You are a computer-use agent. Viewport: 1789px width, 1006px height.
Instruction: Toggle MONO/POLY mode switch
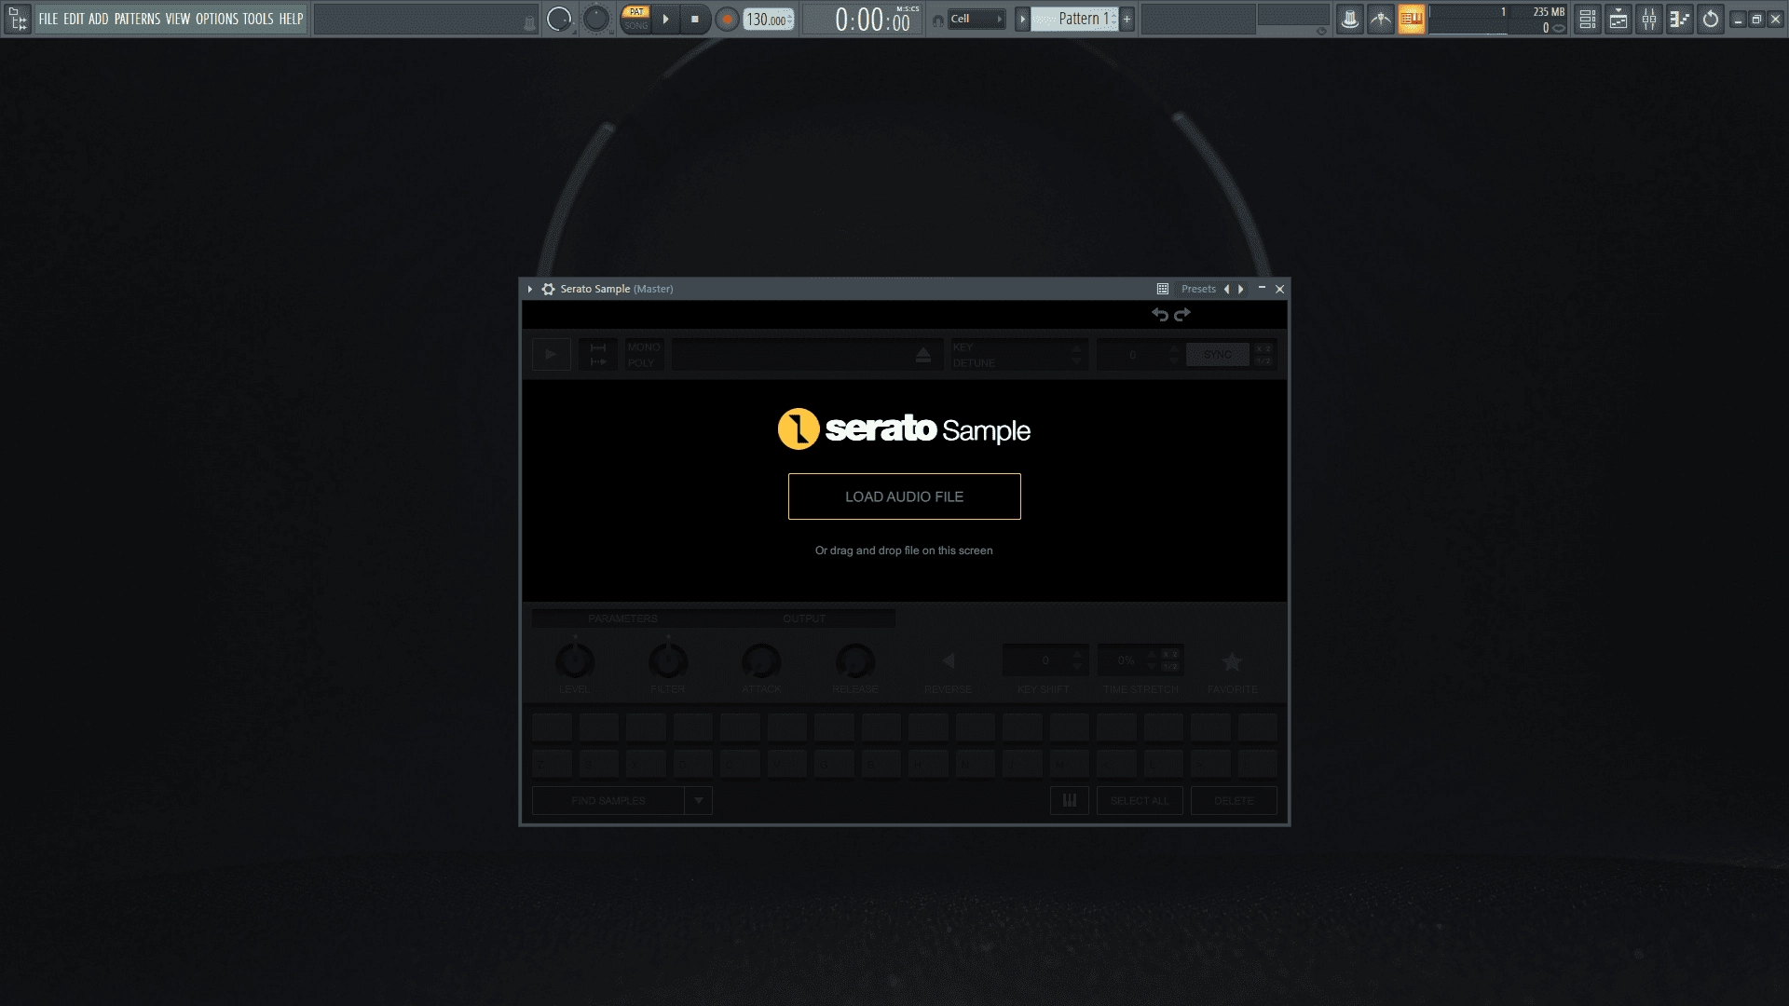[x=643, y=354]
